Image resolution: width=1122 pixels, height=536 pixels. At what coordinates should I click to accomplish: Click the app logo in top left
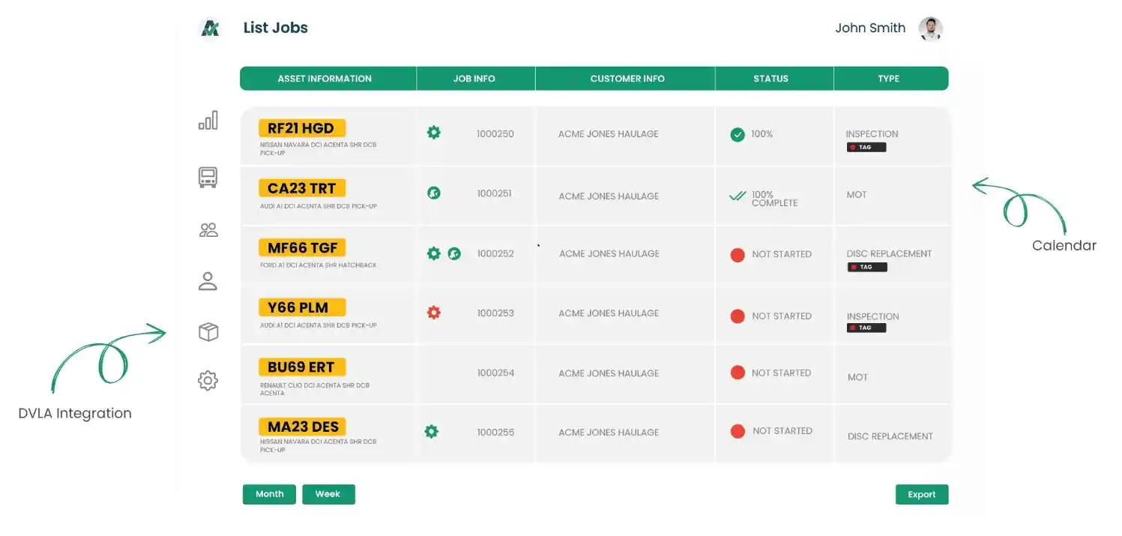(209, 28)
